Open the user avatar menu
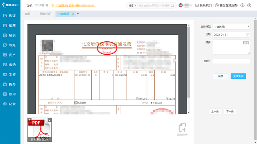 [181, 5]
